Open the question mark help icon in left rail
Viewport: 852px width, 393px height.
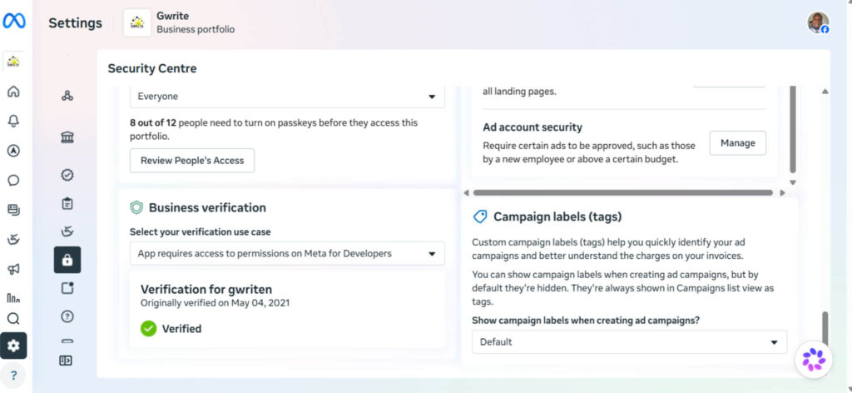pos(13,375)
